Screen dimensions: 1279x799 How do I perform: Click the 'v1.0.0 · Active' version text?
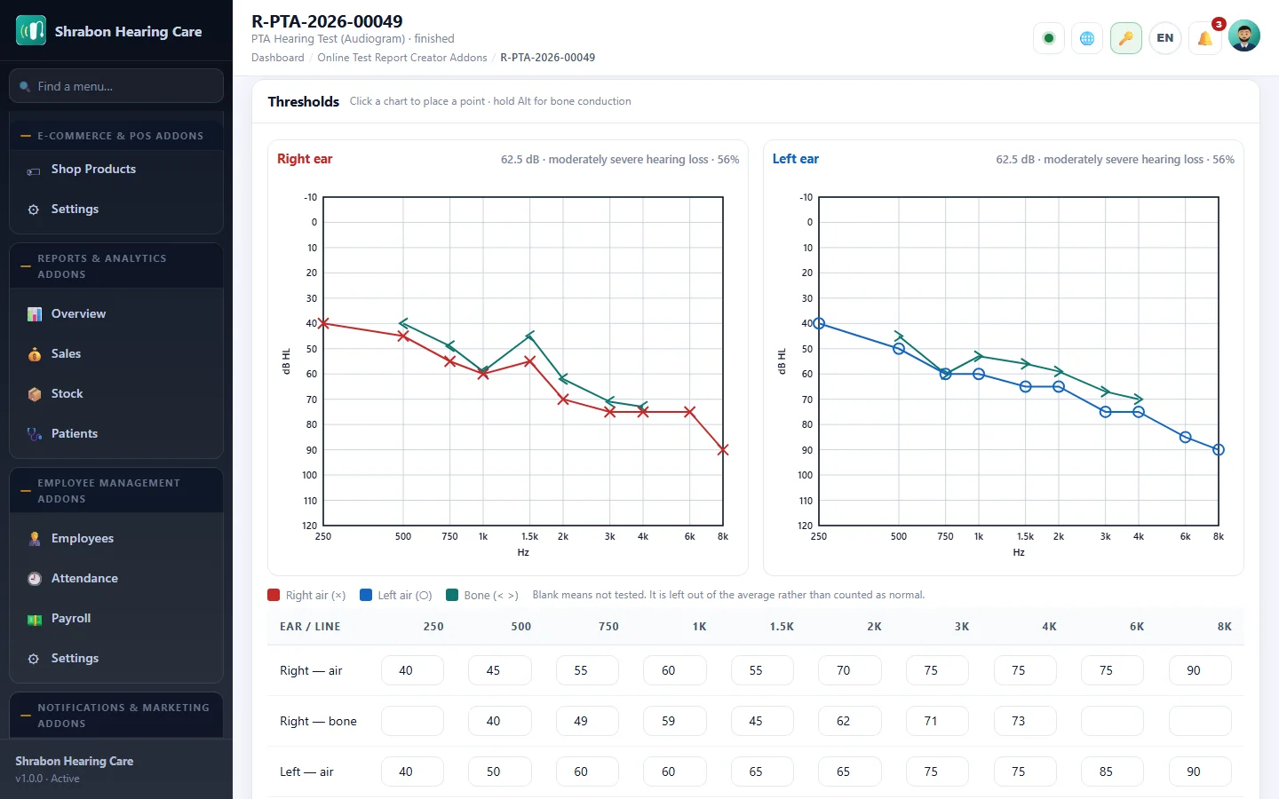(x=47, y=779)
